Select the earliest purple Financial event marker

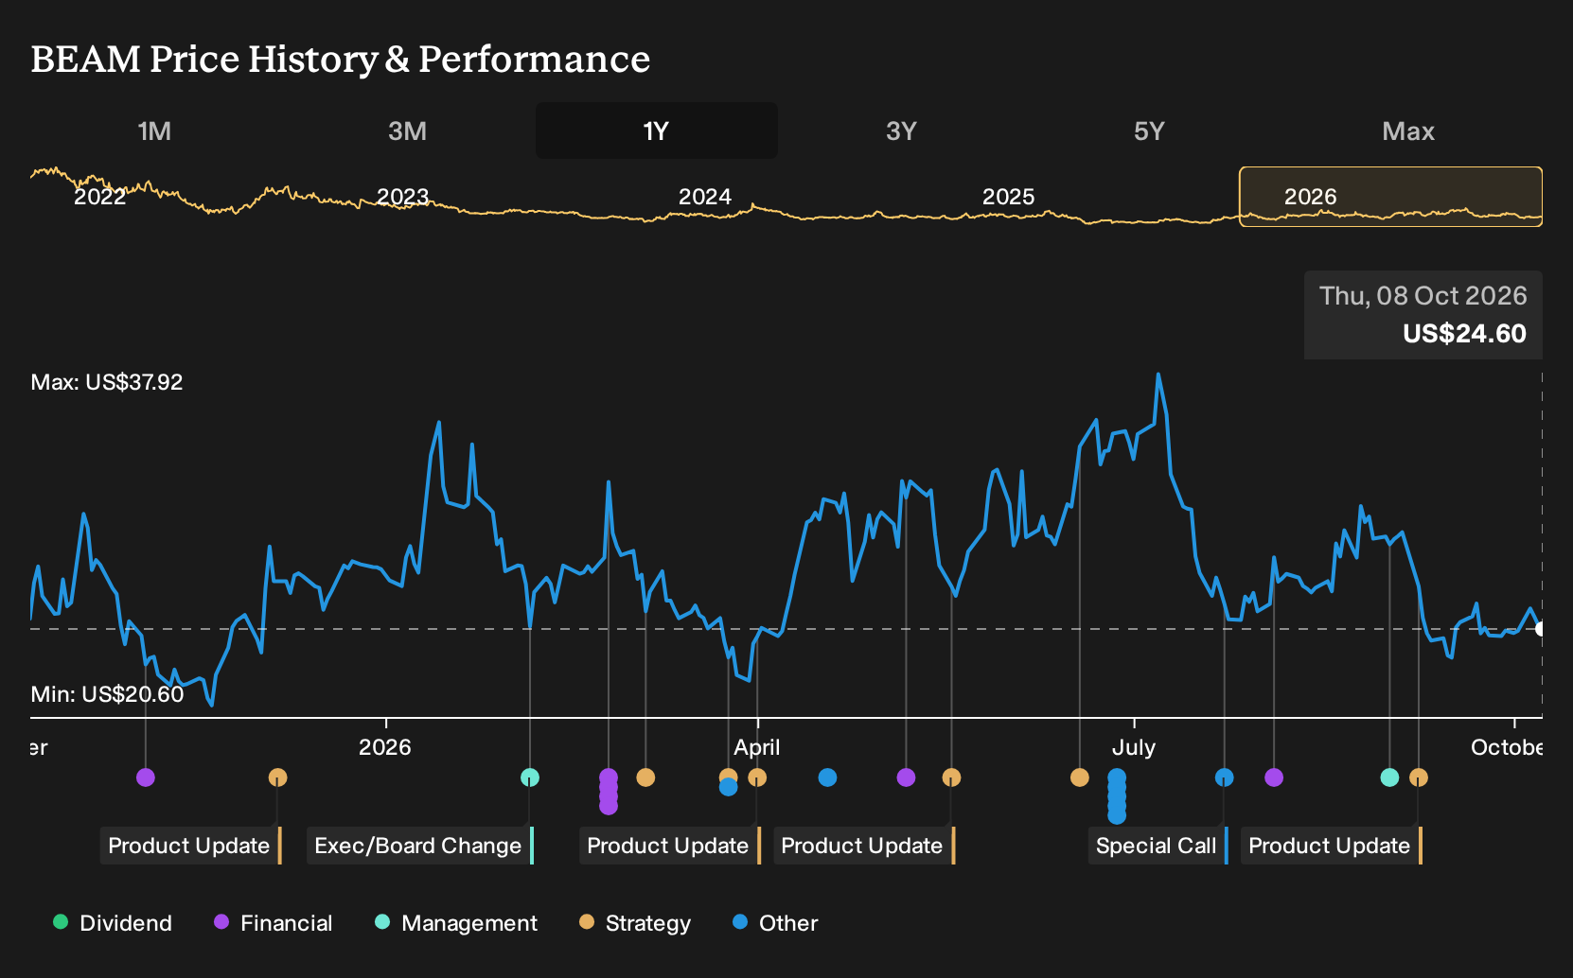[x=146, y=777]
